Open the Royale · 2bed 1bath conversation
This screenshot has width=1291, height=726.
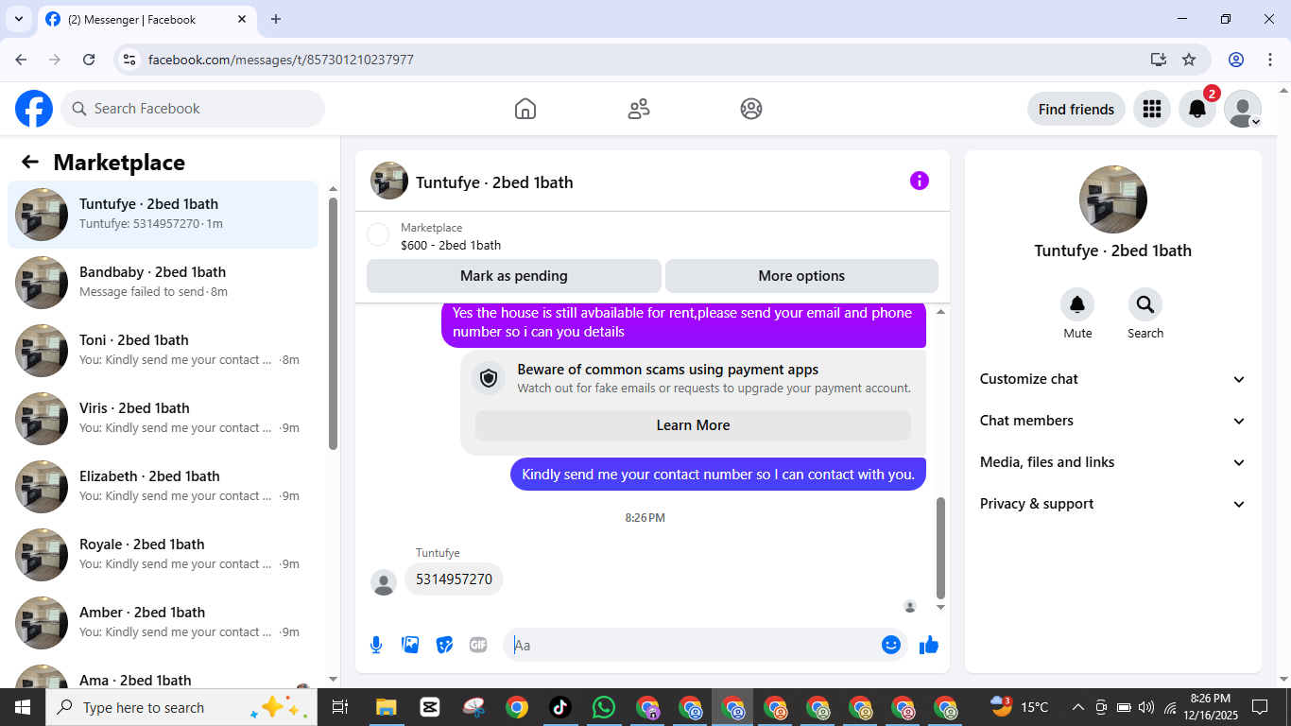tap(164, 555)
